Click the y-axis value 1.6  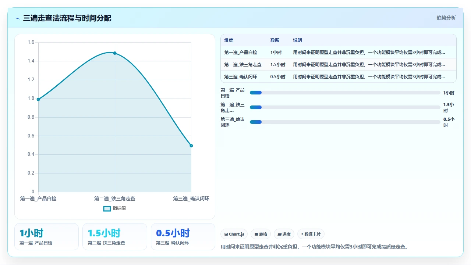pyautogui.click(x=31, y=42)
